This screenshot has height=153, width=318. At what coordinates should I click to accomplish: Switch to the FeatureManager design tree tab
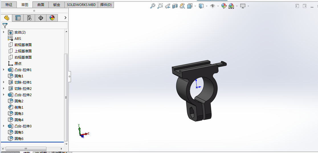7,18
